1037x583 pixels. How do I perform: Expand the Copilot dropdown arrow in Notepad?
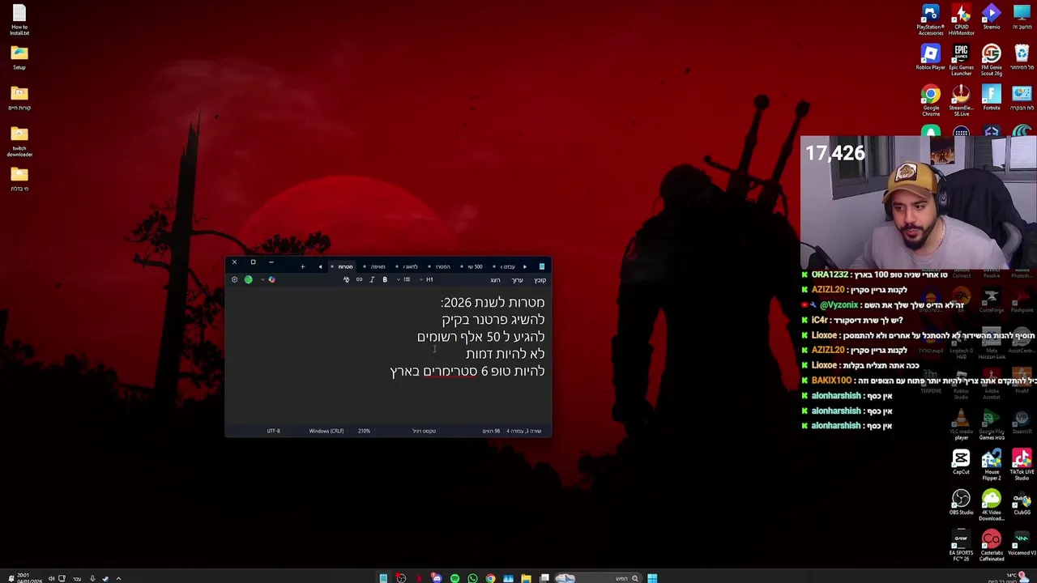click(262, 279)
